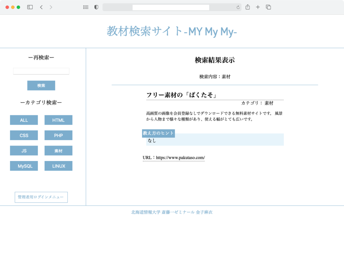This screenshot has width=344, height=280.
Task: Open the pakutaso.com URL link
Action: click(x=180, y=158)
